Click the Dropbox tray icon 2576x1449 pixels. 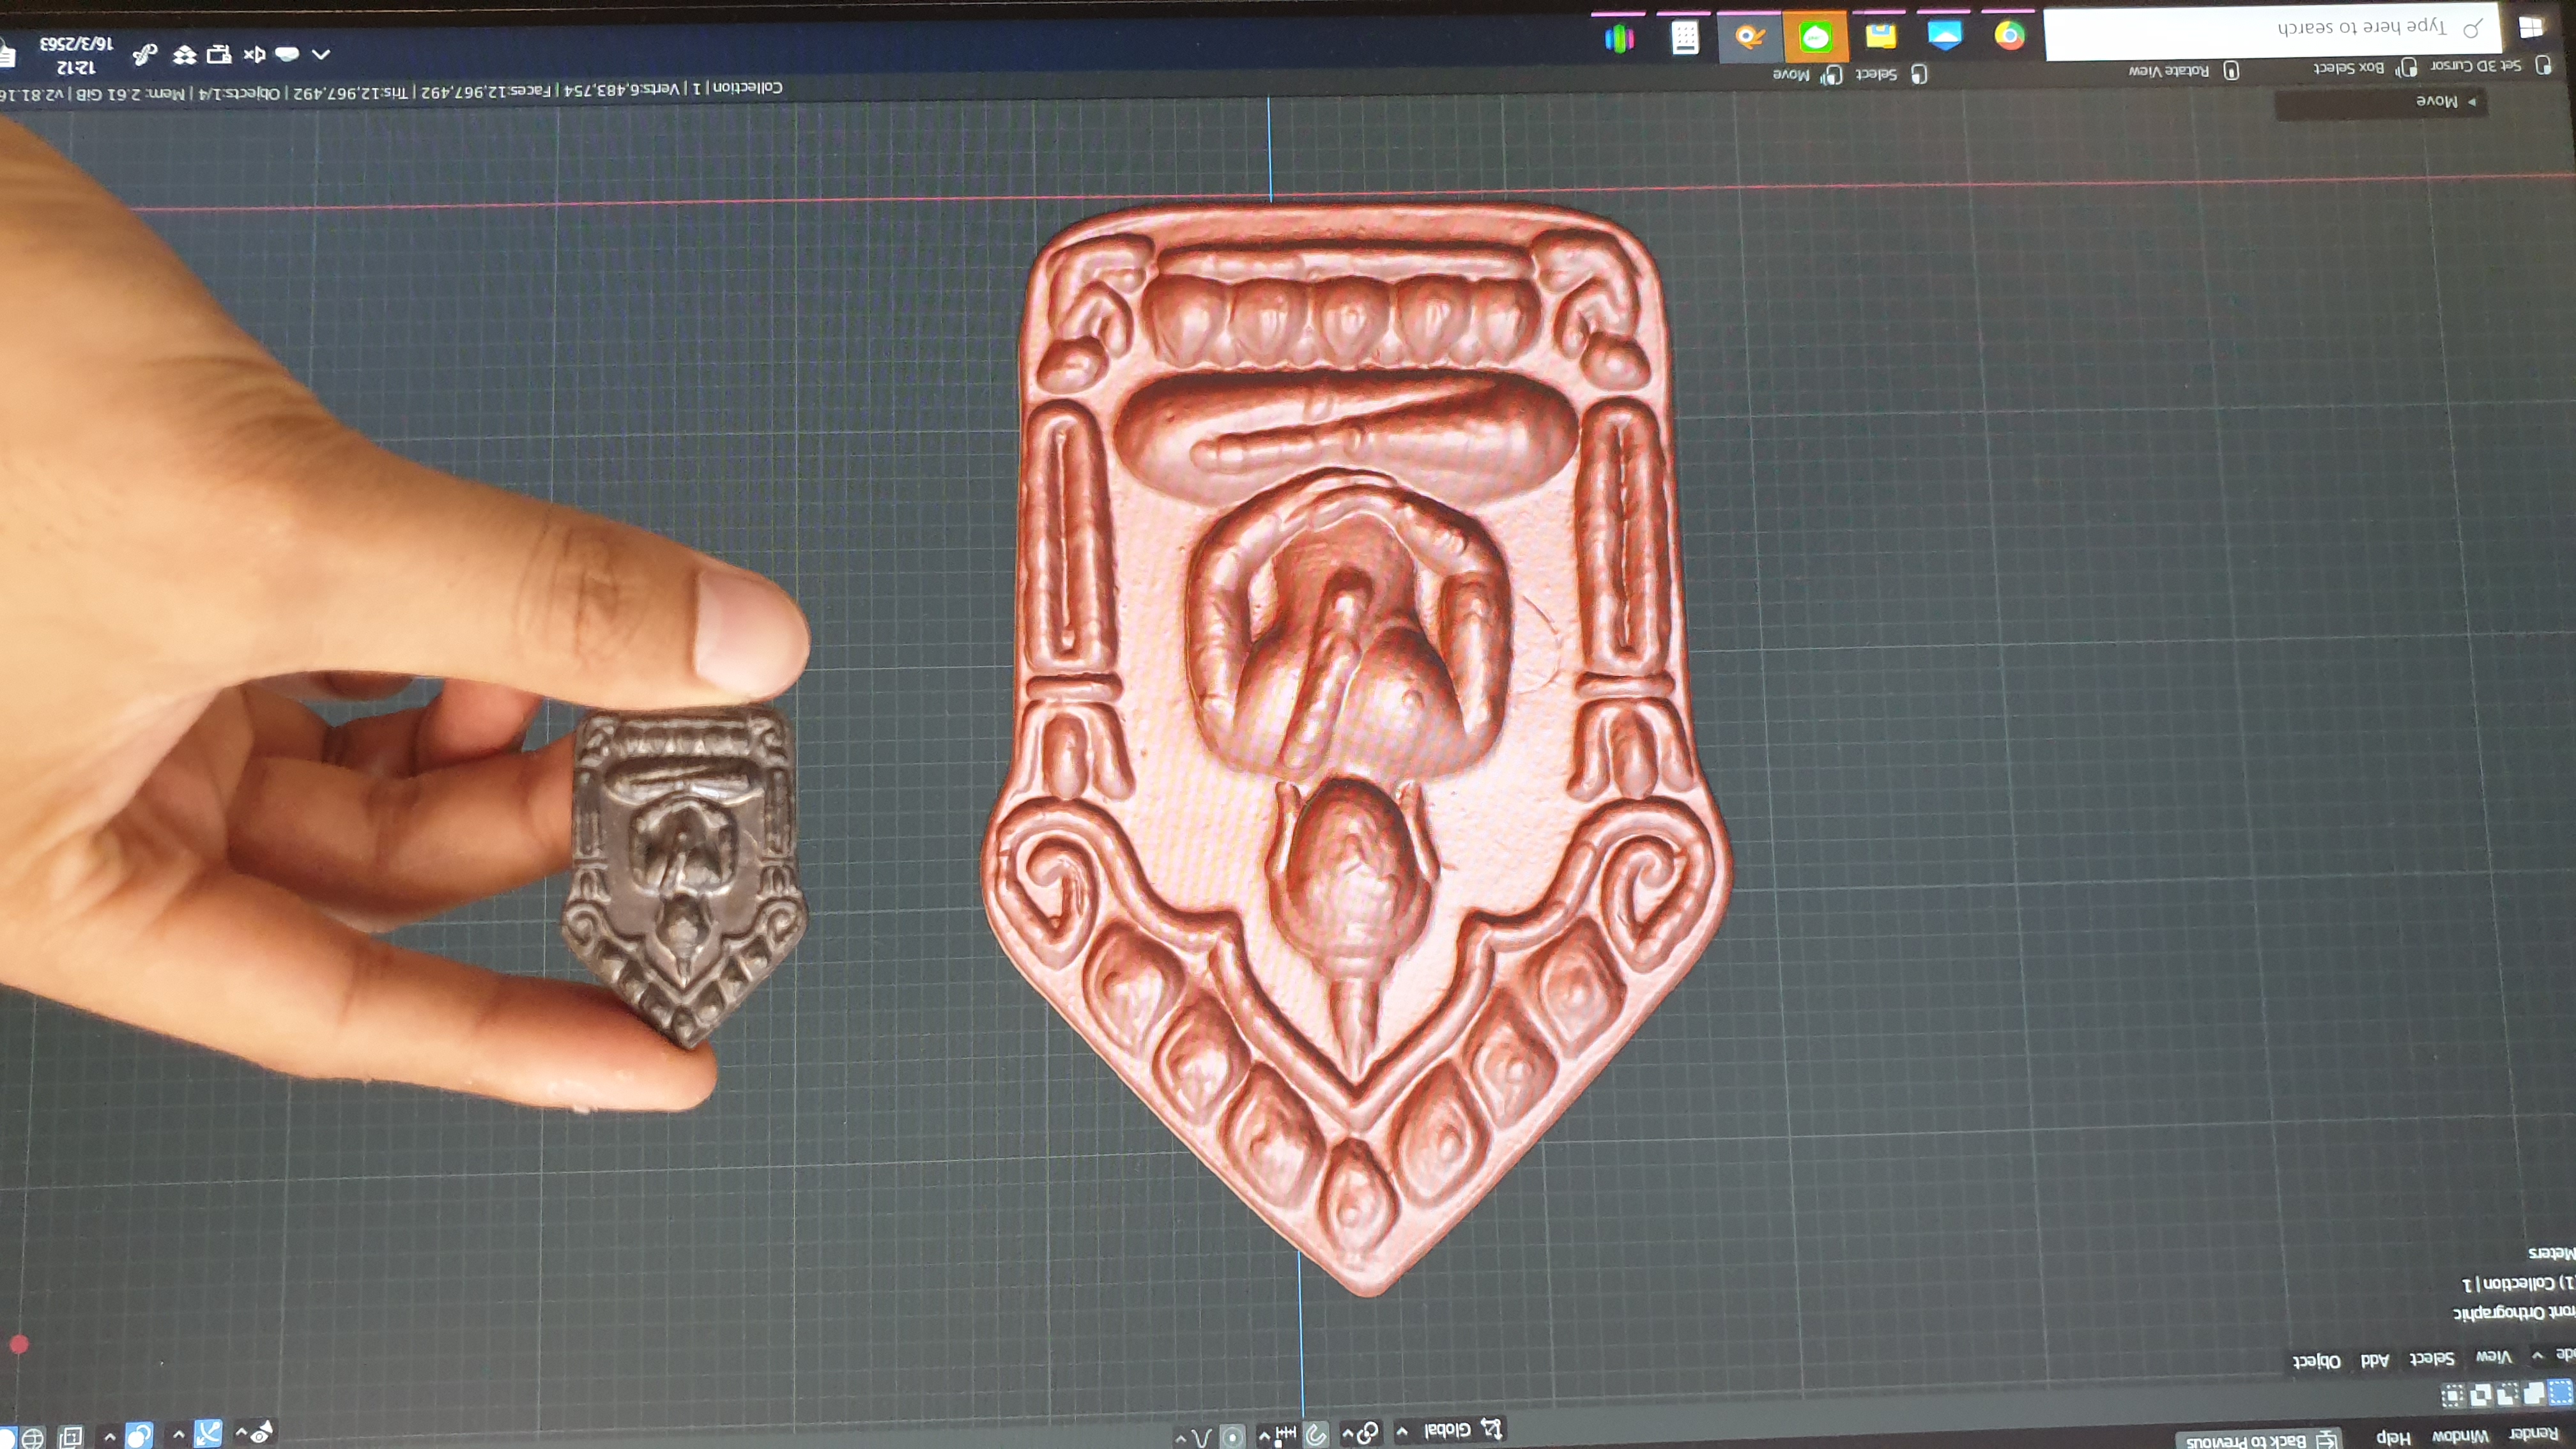pos(184,55)
